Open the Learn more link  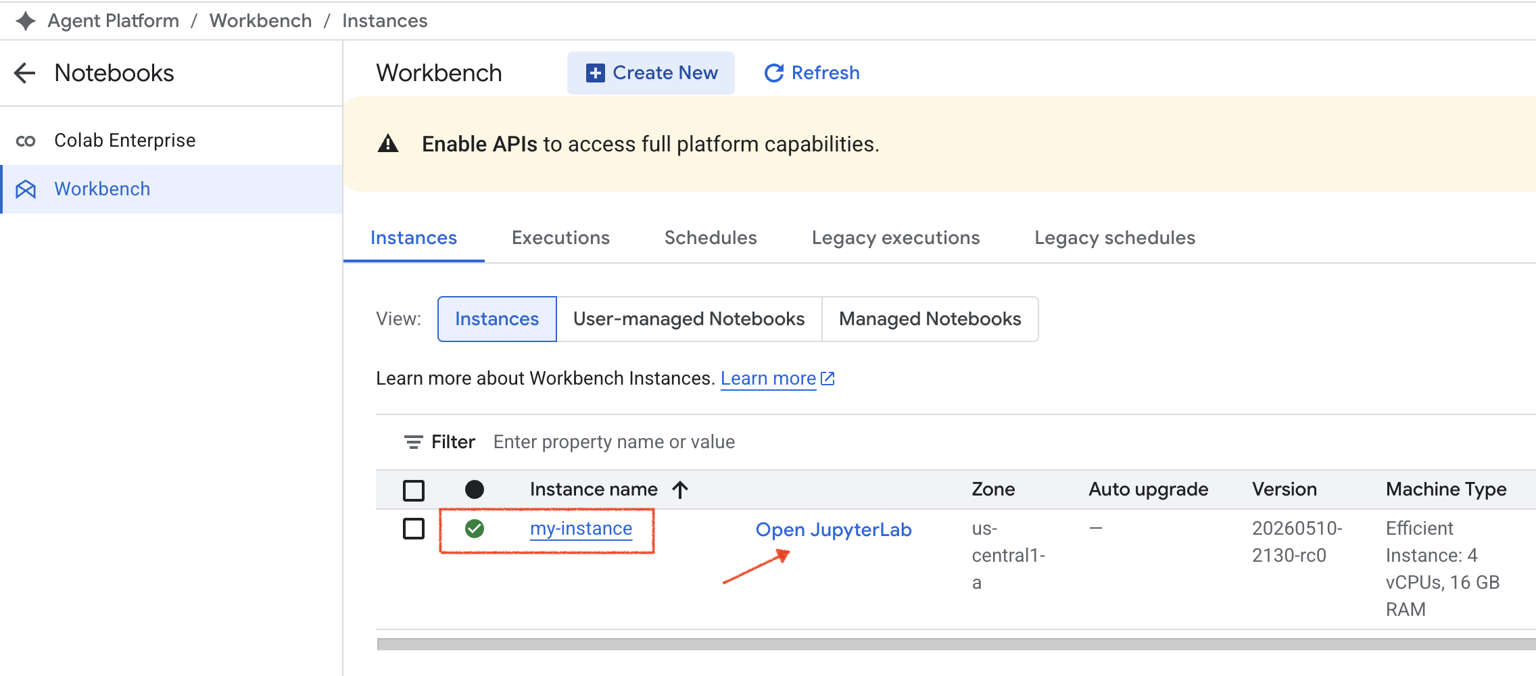pos(769,379)
